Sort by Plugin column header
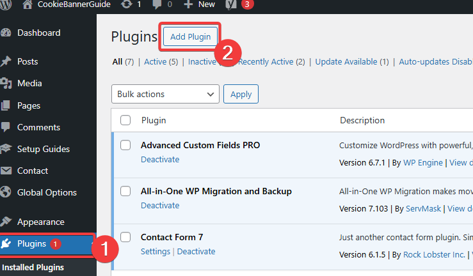The width and height of the screenshot is (473, 276). [x=154, y=120]
